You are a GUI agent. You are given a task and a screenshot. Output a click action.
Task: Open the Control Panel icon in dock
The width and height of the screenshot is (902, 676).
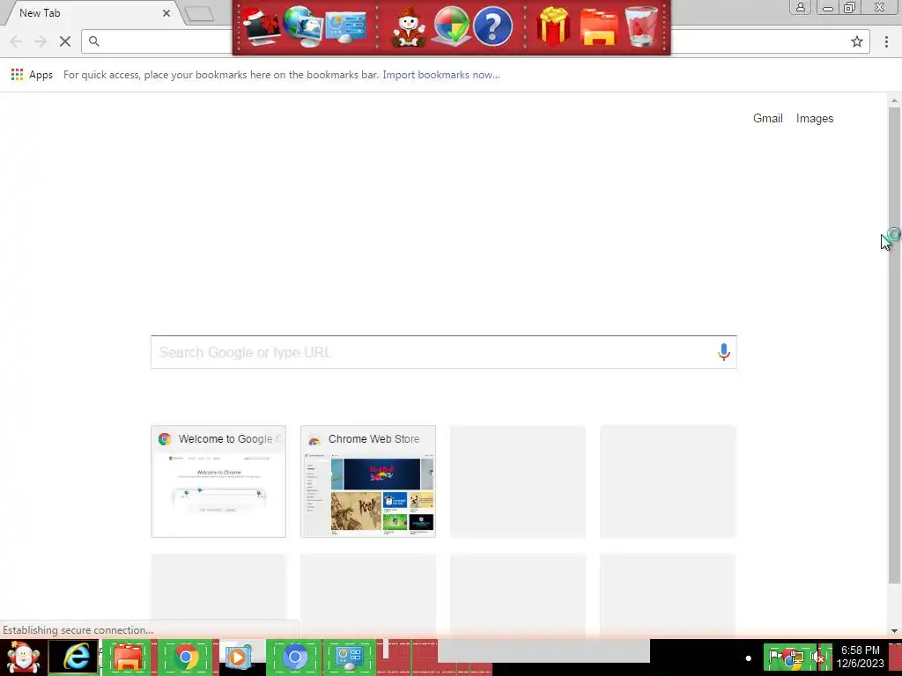point(345,26)
